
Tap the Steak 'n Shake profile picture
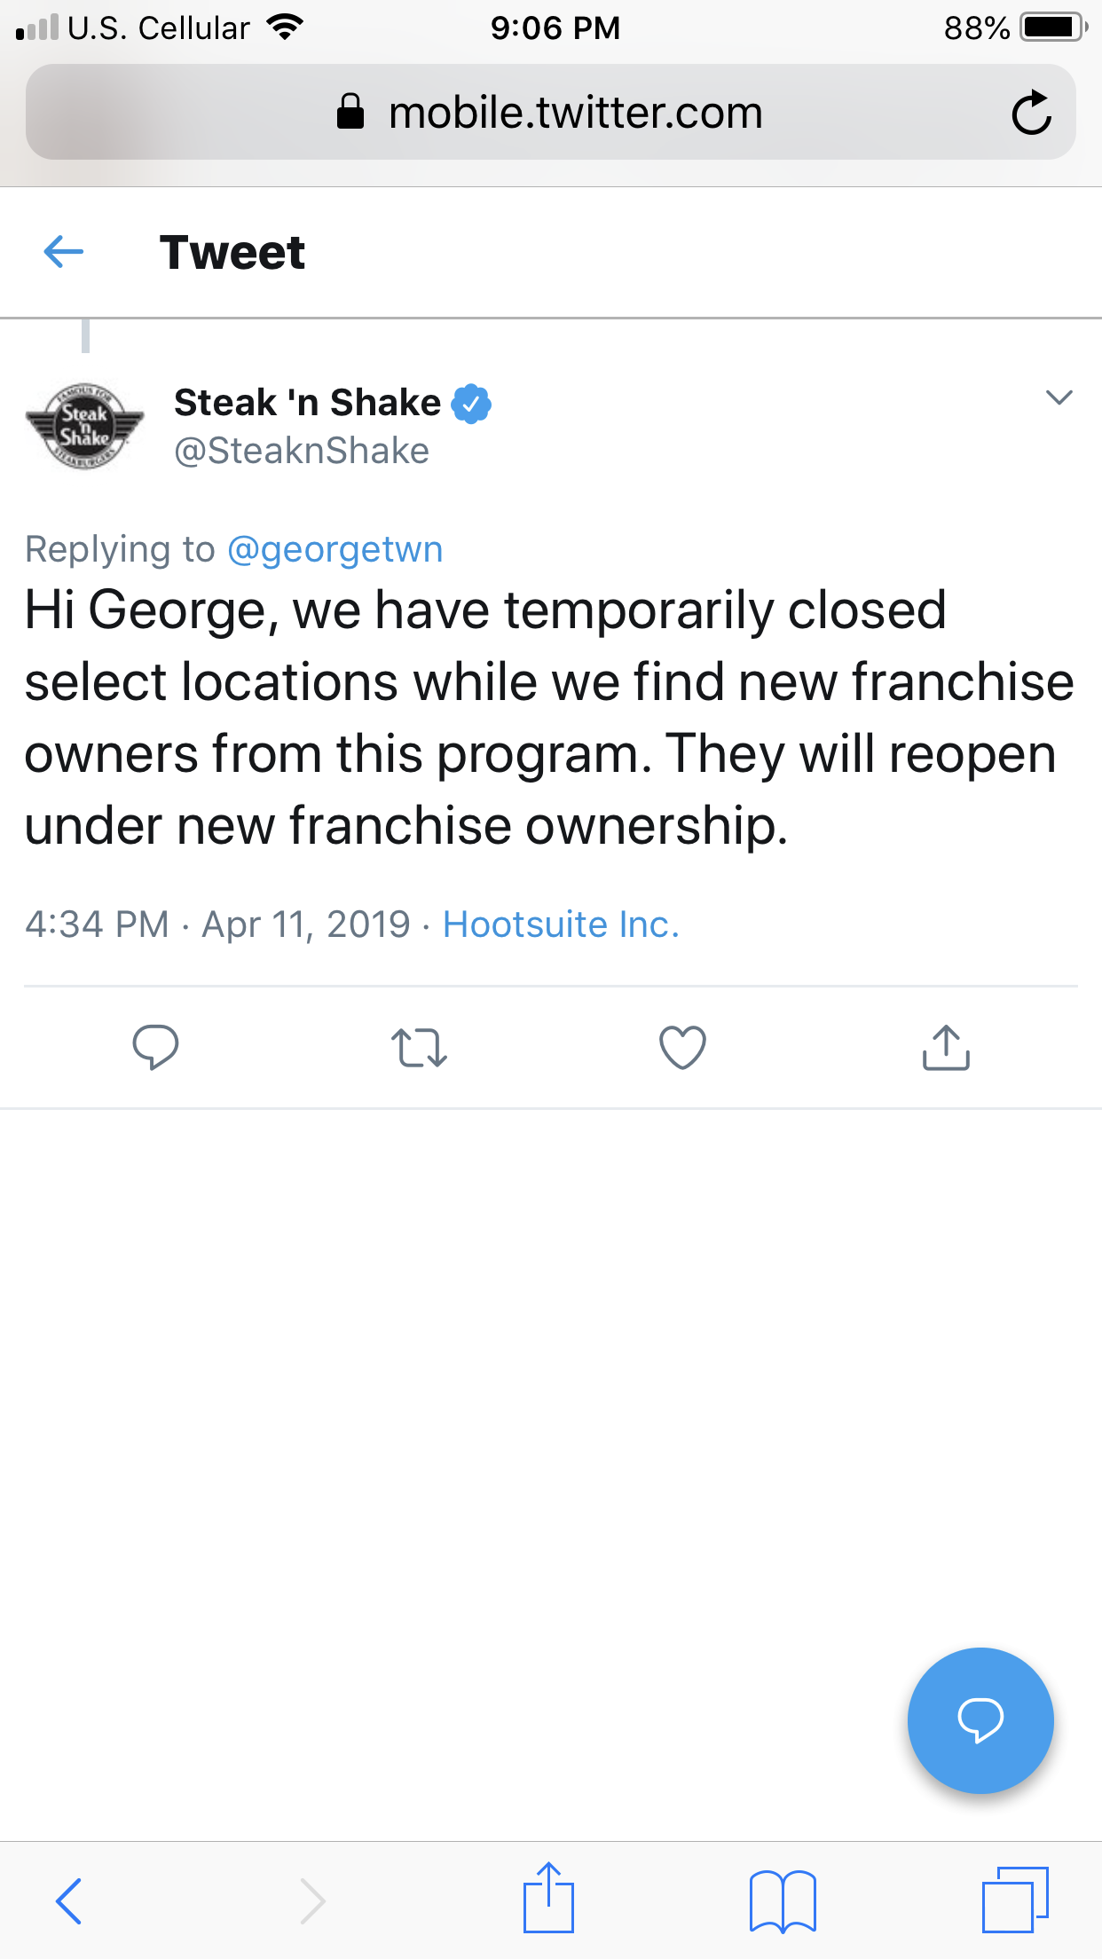click(x=85, y=426)
